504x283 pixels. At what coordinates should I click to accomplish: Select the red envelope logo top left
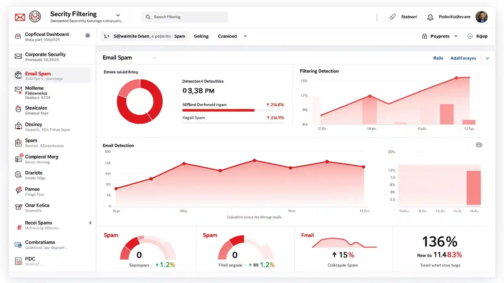pos(20,17)
